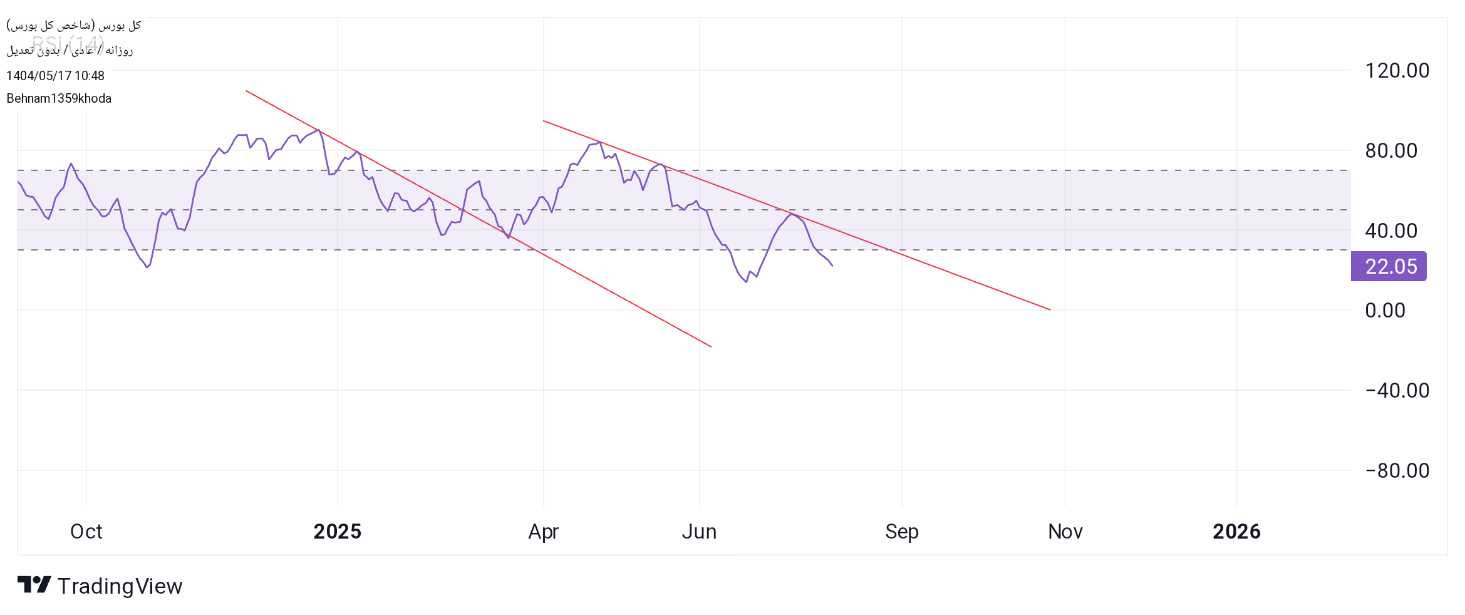The image size is (1465, 615).
Task: Click the −80.00 price axis label
Action: click(1397, 470)
